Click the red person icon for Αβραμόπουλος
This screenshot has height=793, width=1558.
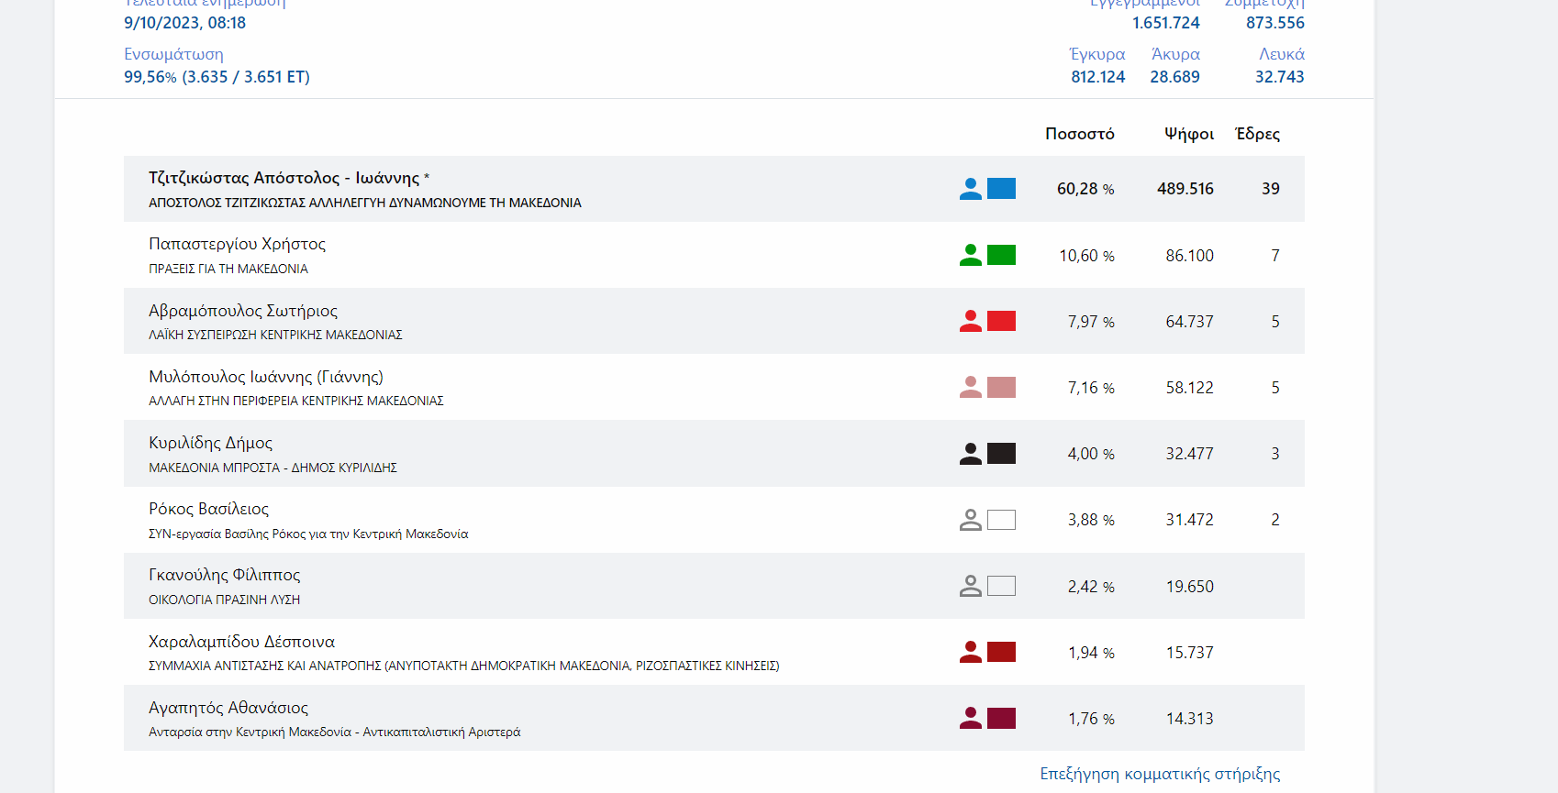tap(970, 321)
